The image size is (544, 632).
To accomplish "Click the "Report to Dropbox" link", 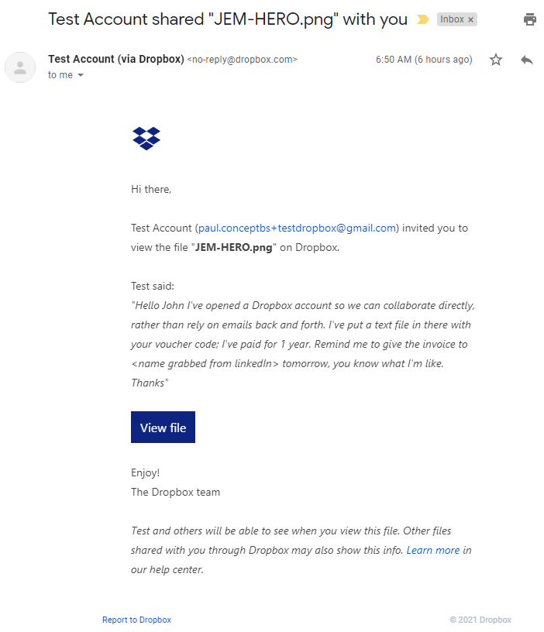I will coord(136,620).
